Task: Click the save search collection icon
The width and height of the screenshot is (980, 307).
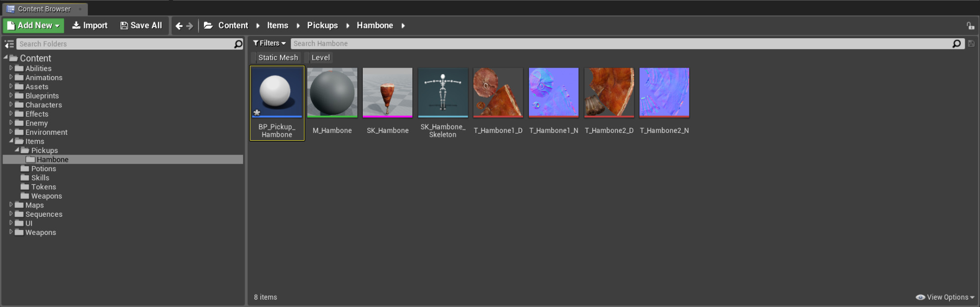Action: click(971, 44)
